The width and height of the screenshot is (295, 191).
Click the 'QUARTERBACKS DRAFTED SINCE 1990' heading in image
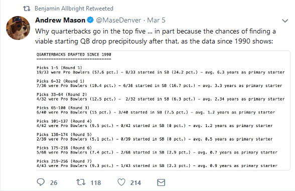(74, 54)
